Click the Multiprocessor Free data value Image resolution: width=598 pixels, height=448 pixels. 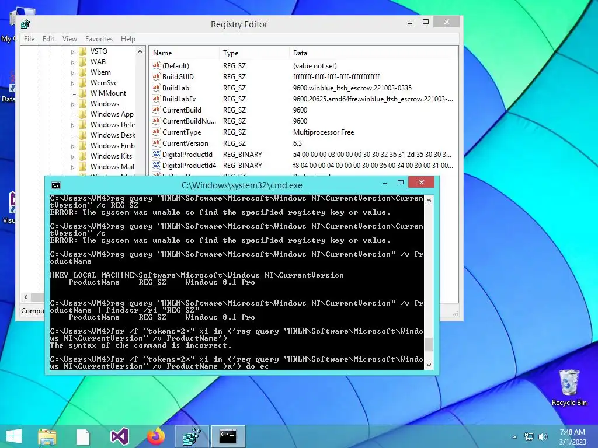pos(324,132)
